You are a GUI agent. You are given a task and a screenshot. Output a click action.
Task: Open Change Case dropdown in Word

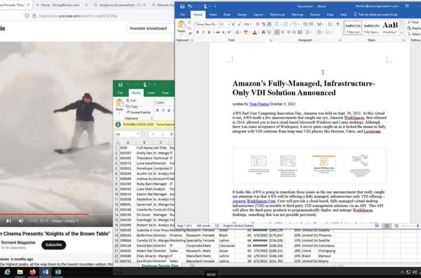(x=248, y=24)
